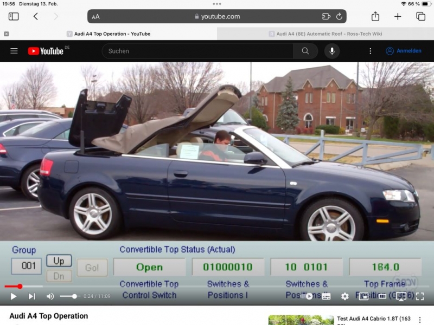Click the battery indicator in status bar

pyautogui.click(x=426, y=4)
